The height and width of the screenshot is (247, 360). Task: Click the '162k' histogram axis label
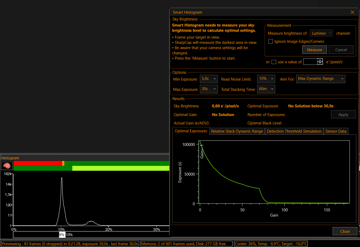8,174
